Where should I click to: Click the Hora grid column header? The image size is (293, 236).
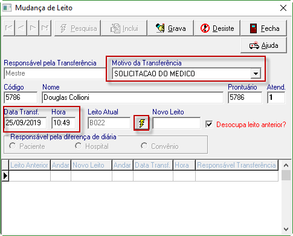coord(184,165)
